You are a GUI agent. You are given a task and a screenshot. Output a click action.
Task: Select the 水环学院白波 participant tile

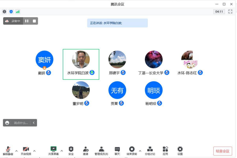(81, 64)
